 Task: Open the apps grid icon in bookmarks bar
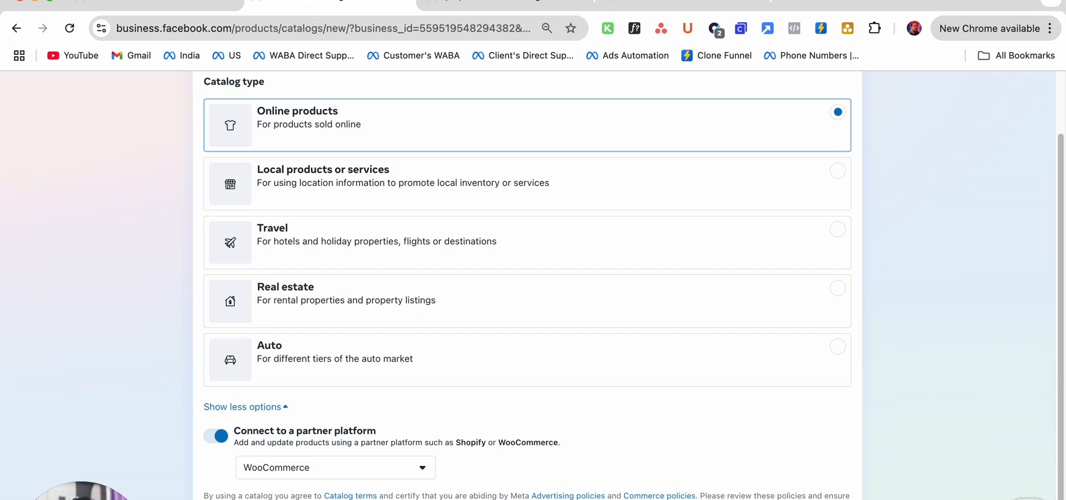point(19,56)
